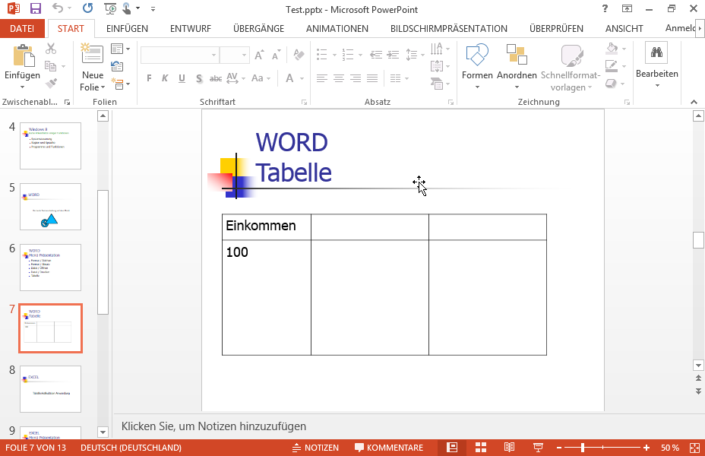Select slide 5 thumbnail
Screen dimensions: 705x456
point(50,207)
